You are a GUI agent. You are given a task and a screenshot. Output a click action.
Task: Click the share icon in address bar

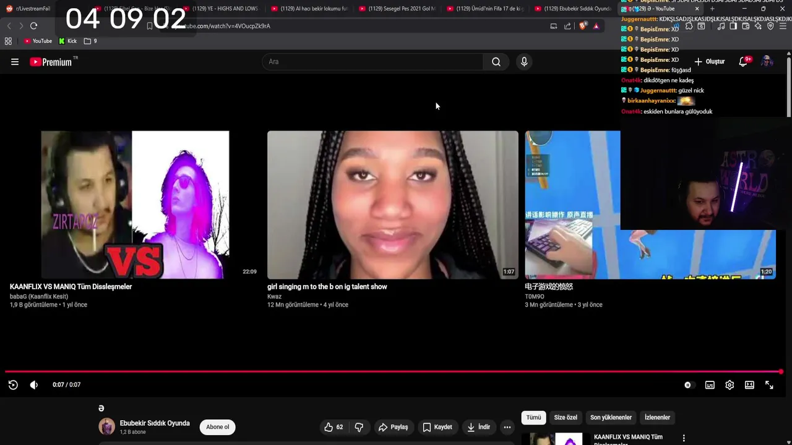pyautogui.click(x=567, y=26)
